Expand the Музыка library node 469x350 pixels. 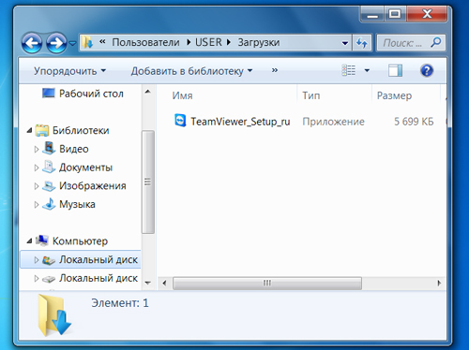tap(37, 205)
